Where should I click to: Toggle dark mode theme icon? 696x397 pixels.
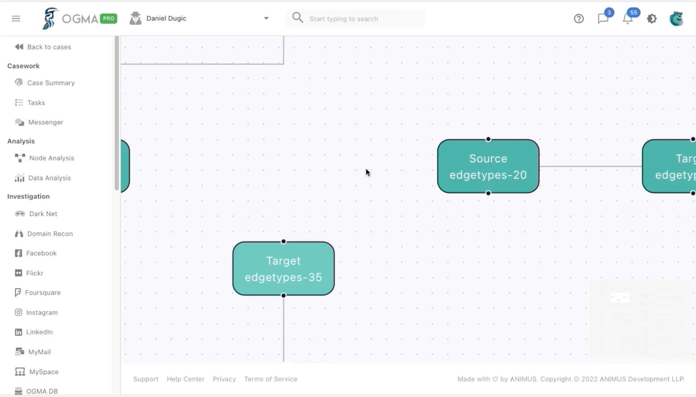[x=652, y=18]
